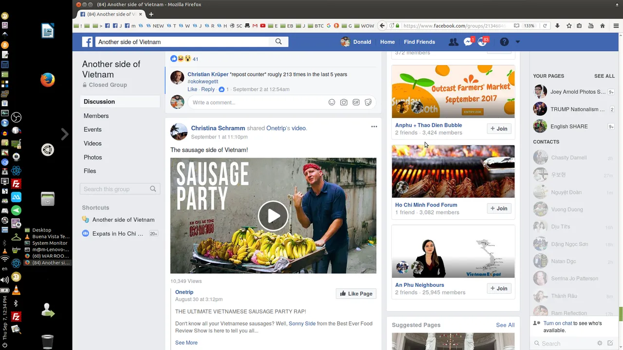Switch to System Monitor in window list
Viewport: 623px width, 350px height.
click(47, 243)
